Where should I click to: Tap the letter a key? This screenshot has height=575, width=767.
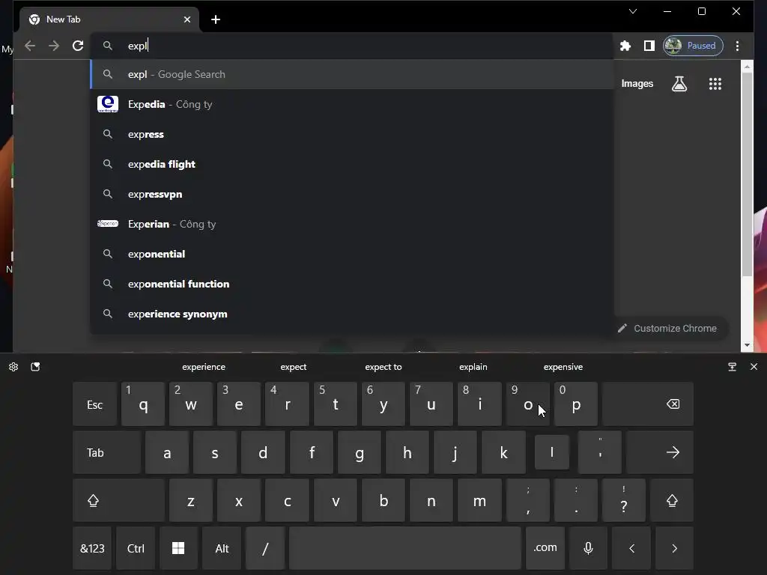pos(167,452)
